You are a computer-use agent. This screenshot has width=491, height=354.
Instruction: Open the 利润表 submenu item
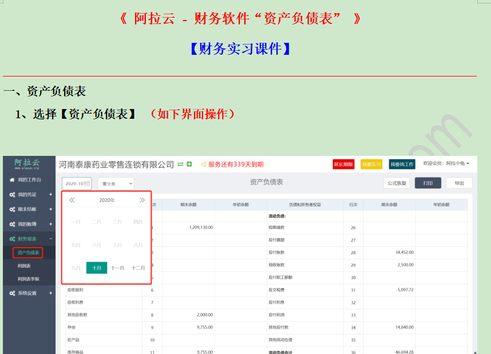click(x=24, y=266)
